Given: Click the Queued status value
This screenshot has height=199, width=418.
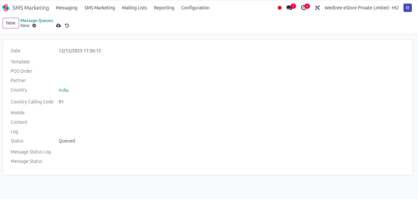Looking at the screenshot, I should [67, 141].
